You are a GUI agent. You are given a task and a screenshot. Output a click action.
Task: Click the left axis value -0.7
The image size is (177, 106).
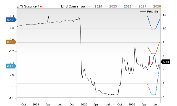click(12, 51)
